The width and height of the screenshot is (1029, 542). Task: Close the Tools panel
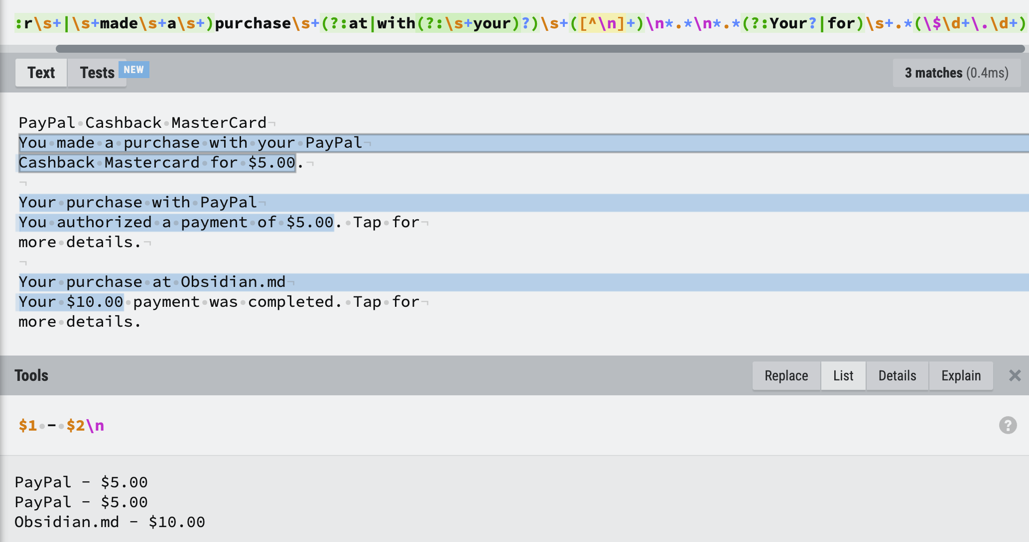tap(1015, 375)
